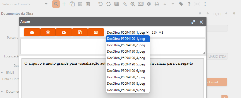Click the magnifier search button in toolbar
The width and height of the screenshot is (241, 98).
pyautogui.click(x=56, y=4)
